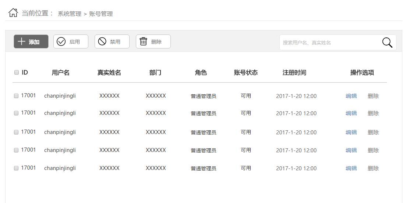Click the 当前位置 label
The width and height of the screenshot is (409, 203).
coord(35,13)
